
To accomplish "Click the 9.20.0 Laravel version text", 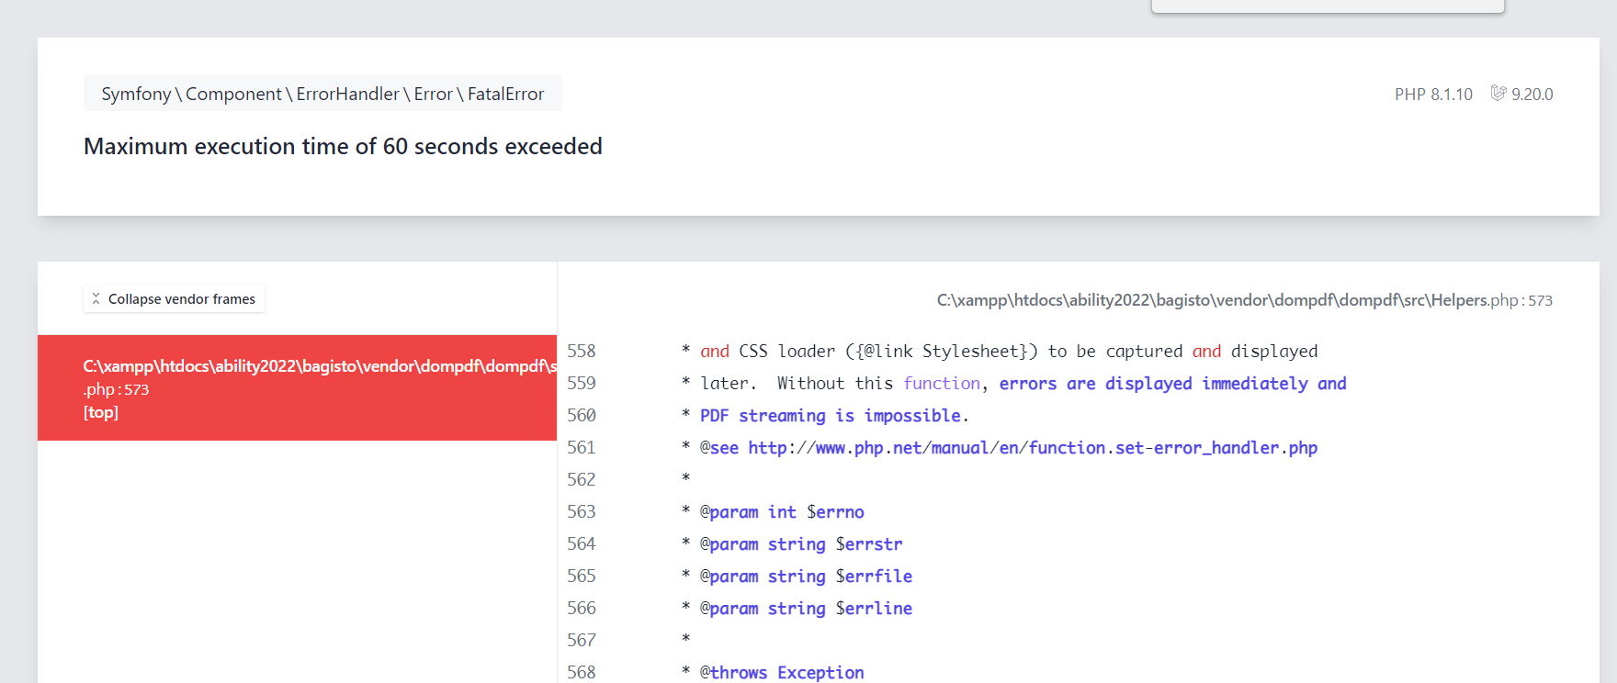I will pos(1532,95).
